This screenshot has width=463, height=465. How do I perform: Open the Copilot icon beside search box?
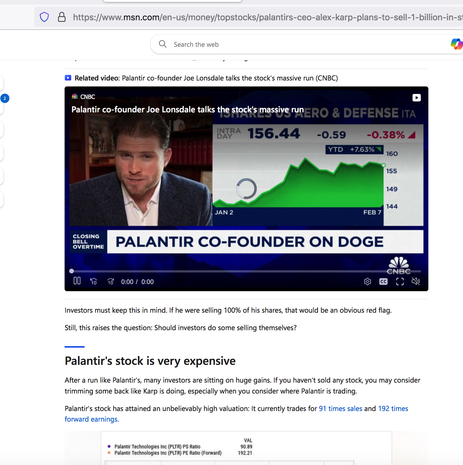coord(457,44)
